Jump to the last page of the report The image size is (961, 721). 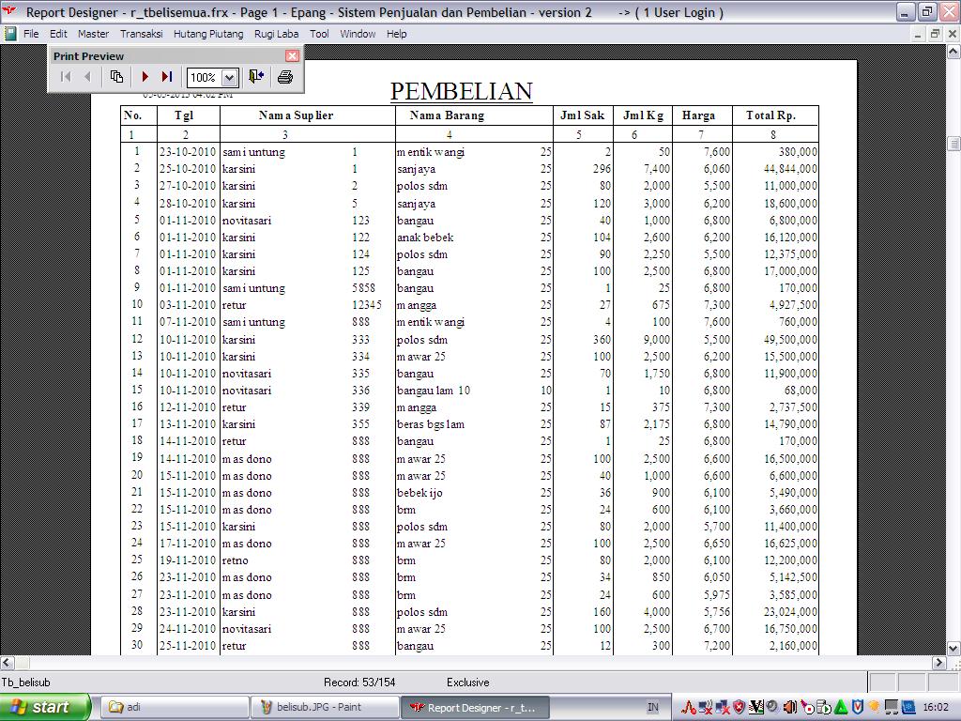166,77
